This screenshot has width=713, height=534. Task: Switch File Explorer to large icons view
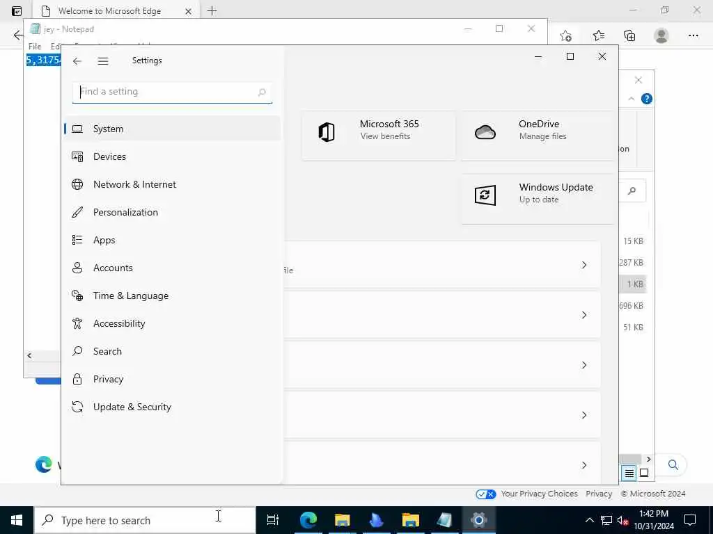644,473
